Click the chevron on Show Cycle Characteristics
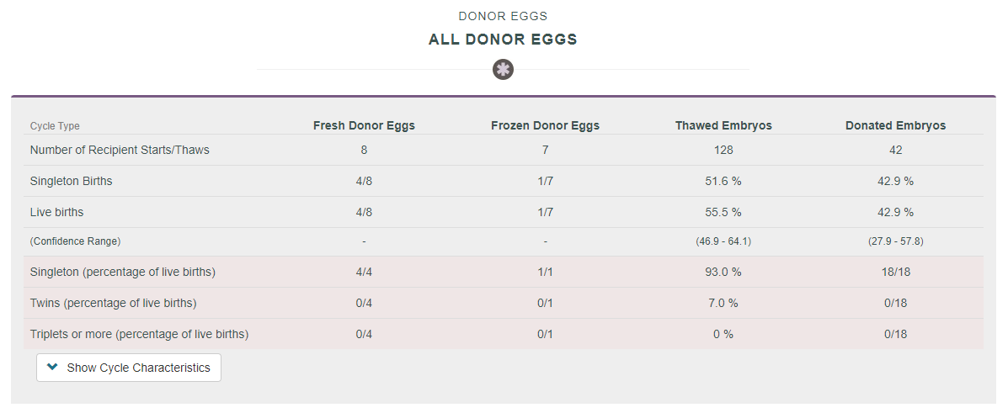Screen dimensions: 1008x413 pos(53,368)
